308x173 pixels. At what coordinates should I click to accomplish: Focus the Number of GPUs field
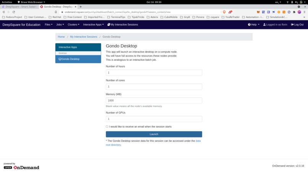154,119
